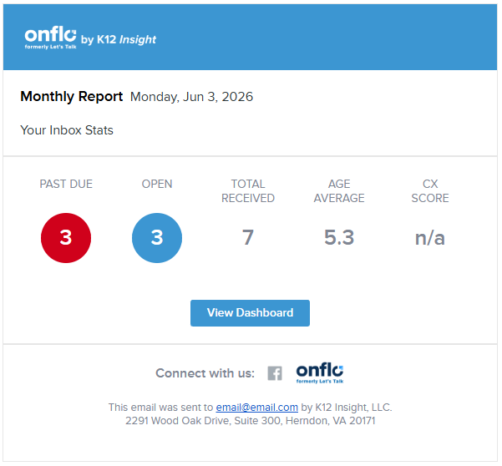Click the CX SCORE column label

coord(430,191)
